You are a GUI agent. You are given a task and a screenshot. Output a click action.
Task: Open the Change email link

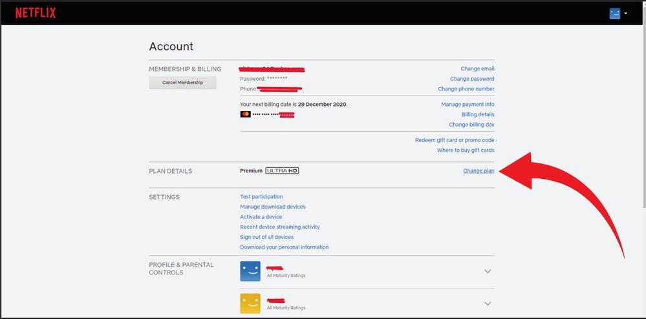[x=477, y=68]
